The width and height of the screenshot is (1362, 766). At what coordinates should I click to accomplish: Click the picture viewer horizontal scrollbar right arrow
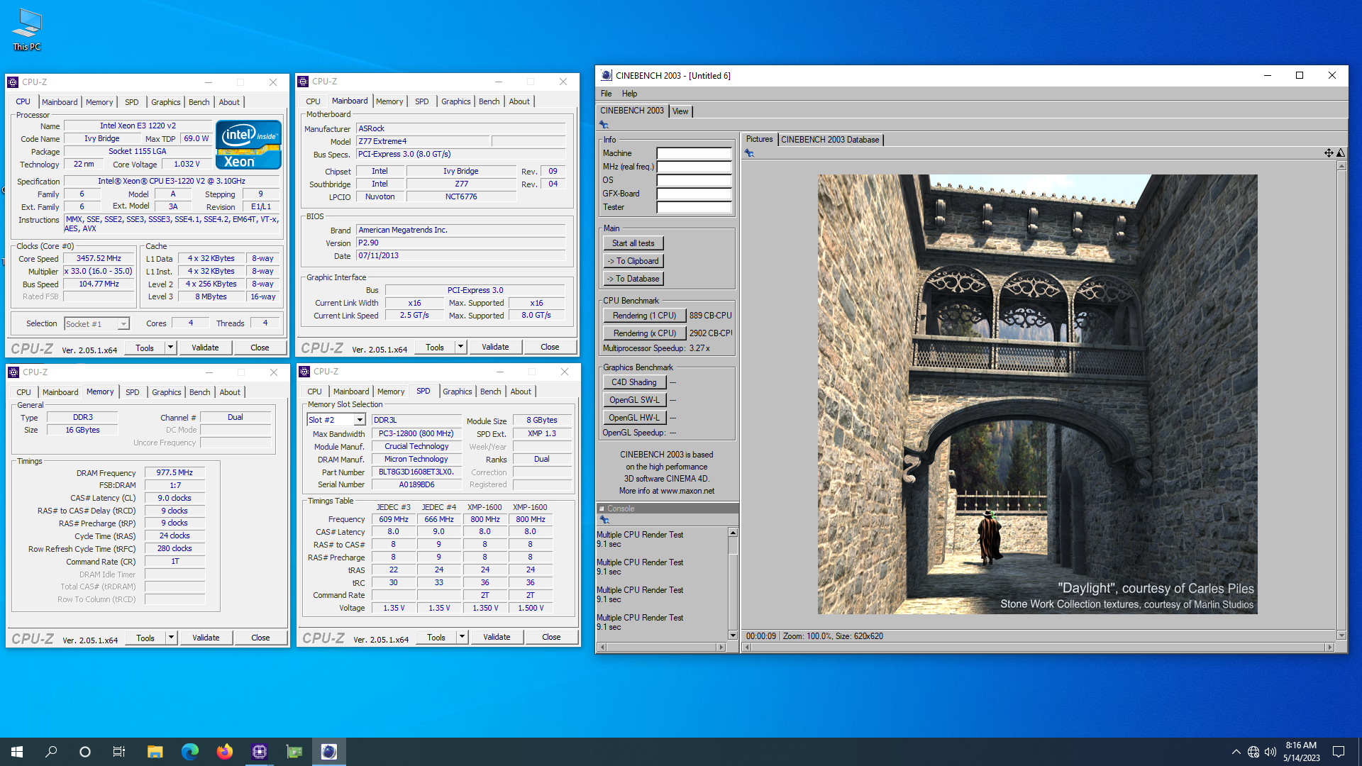coord(1330,647)
